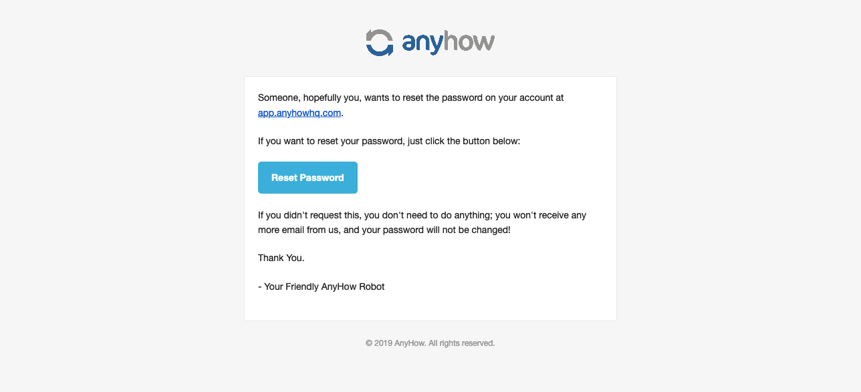Click the gray upper arrow of the logo
Viewport: 861px width, 392px height.
(x=379, y=36)
